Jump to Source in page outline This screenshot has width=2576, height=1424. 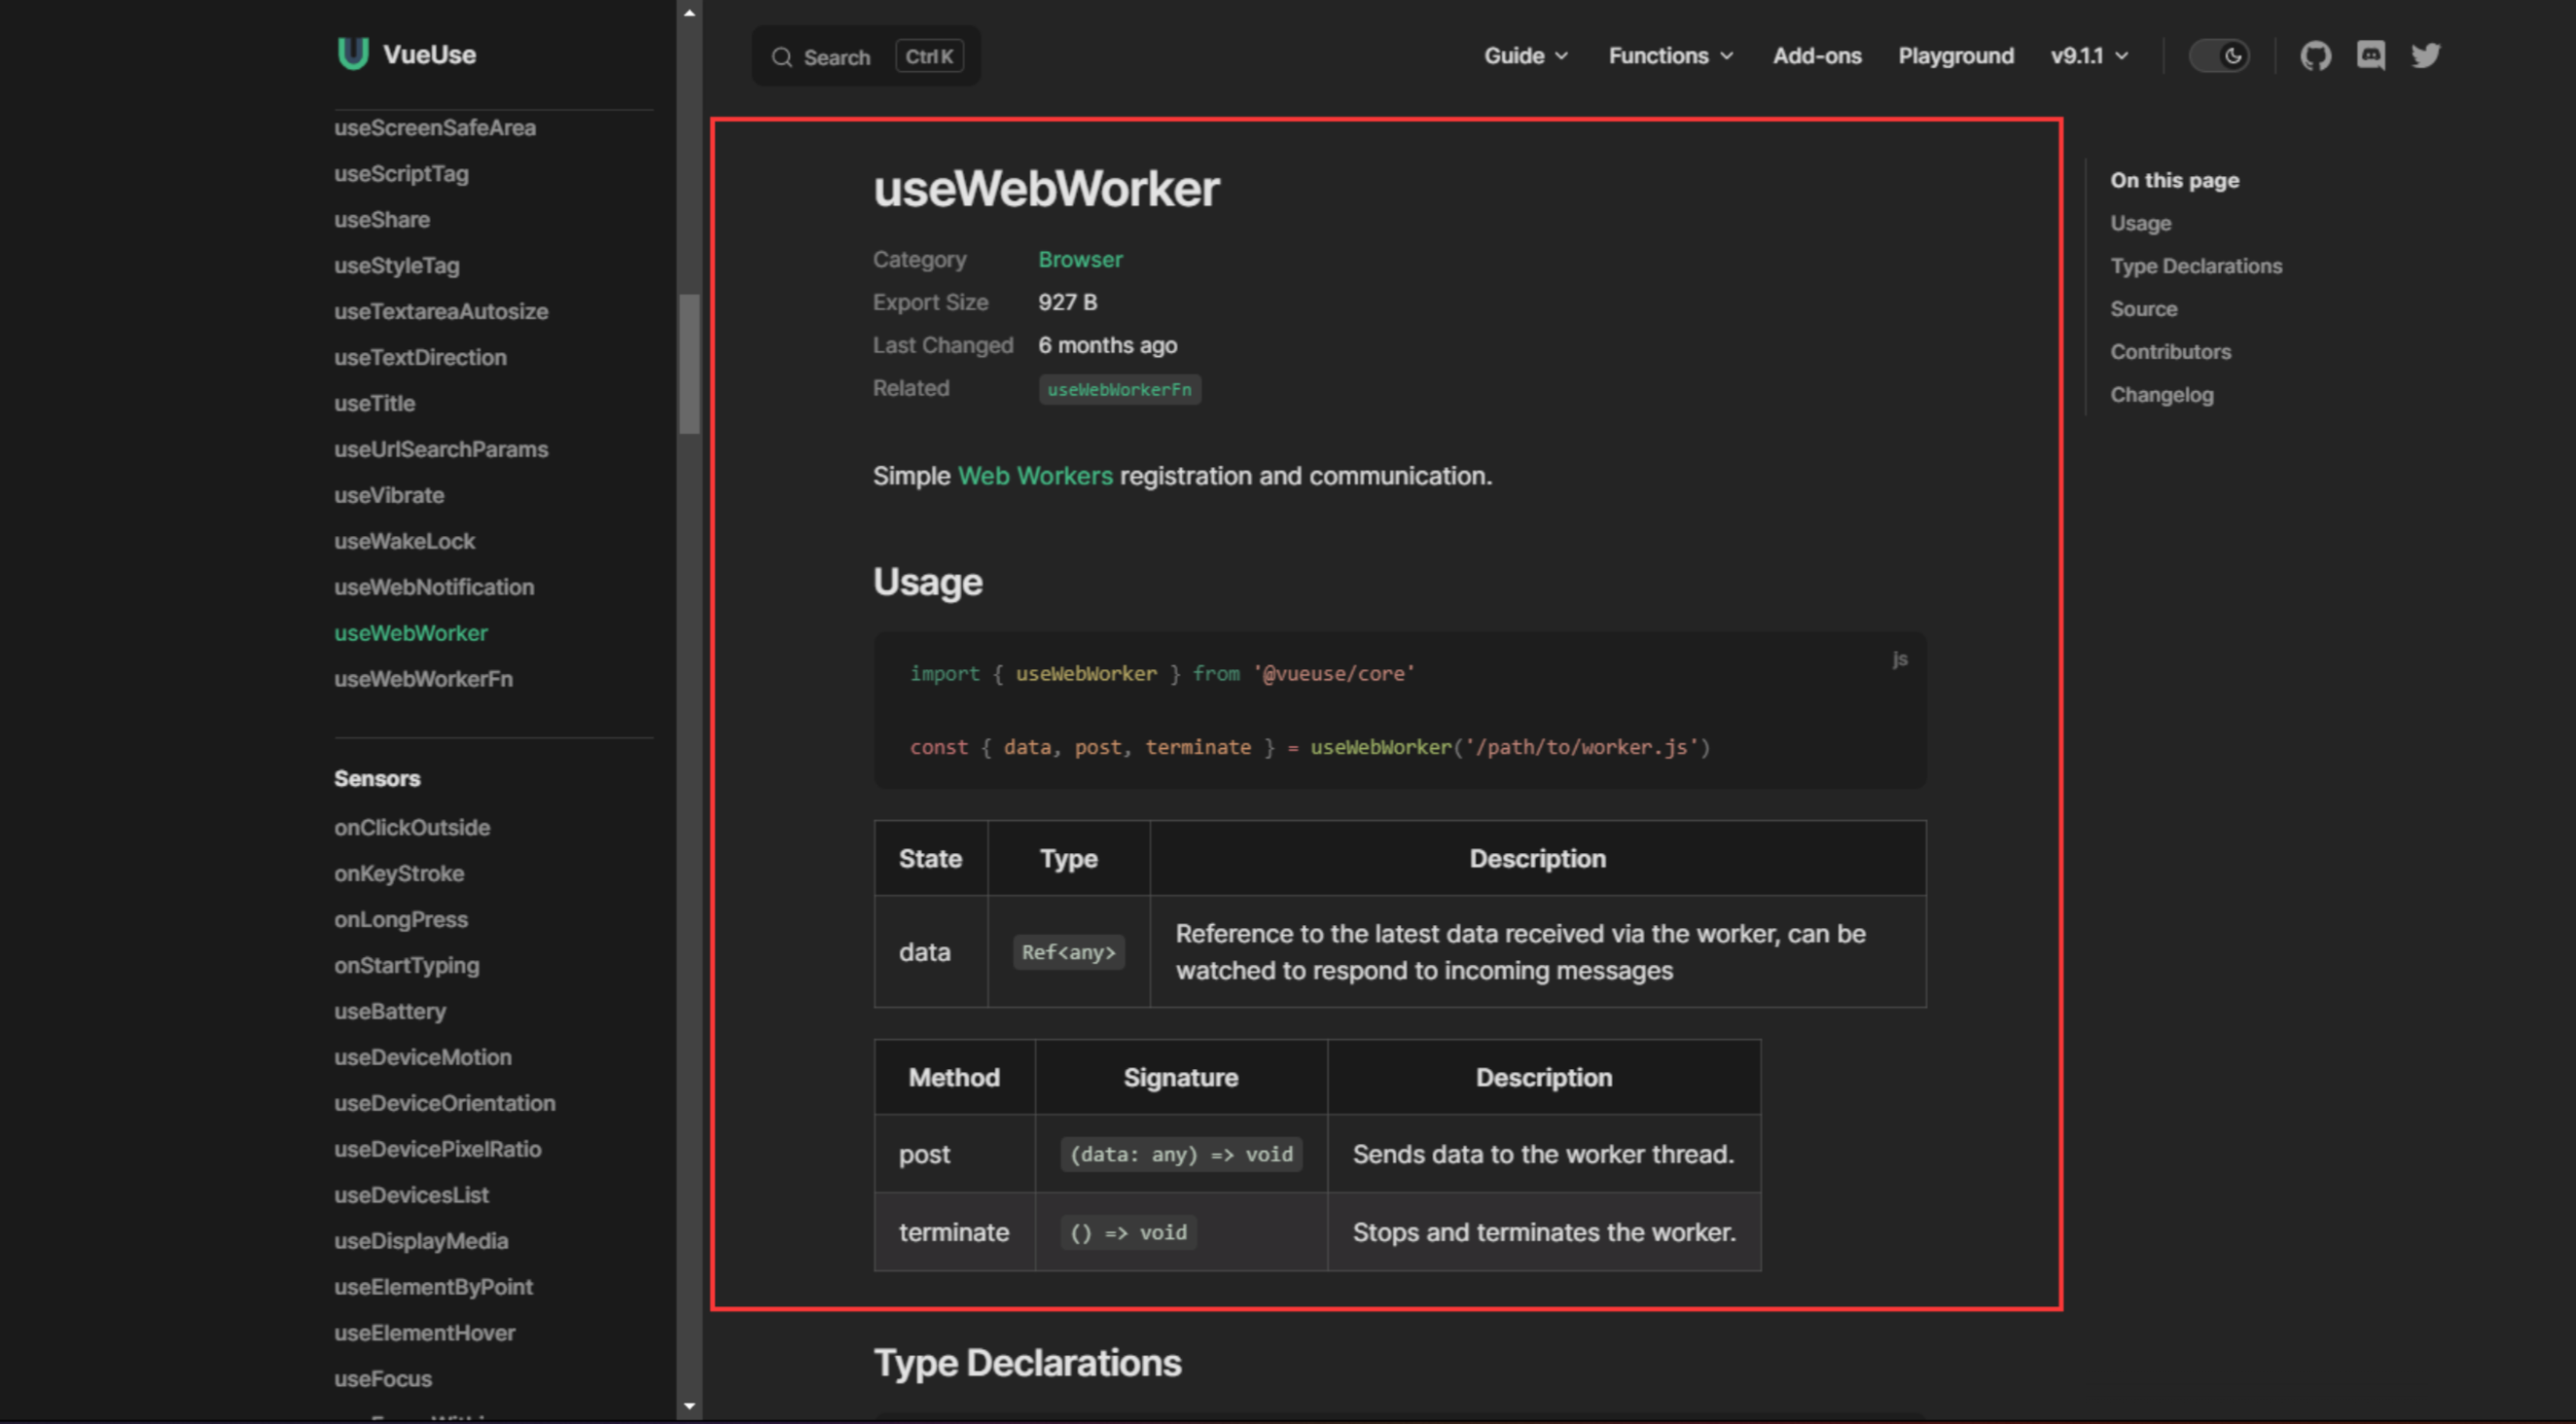(2143, 309)
